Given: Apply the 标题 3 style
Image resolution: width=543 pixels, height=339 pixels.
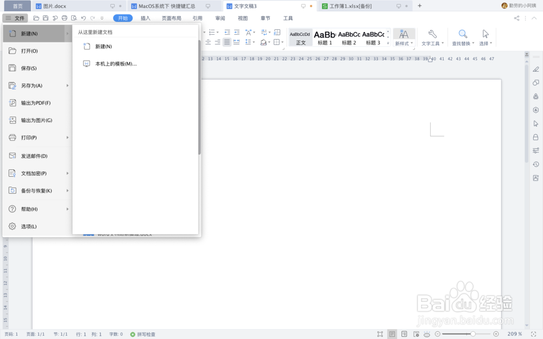Looking at the screenshot, I should 373,37.
